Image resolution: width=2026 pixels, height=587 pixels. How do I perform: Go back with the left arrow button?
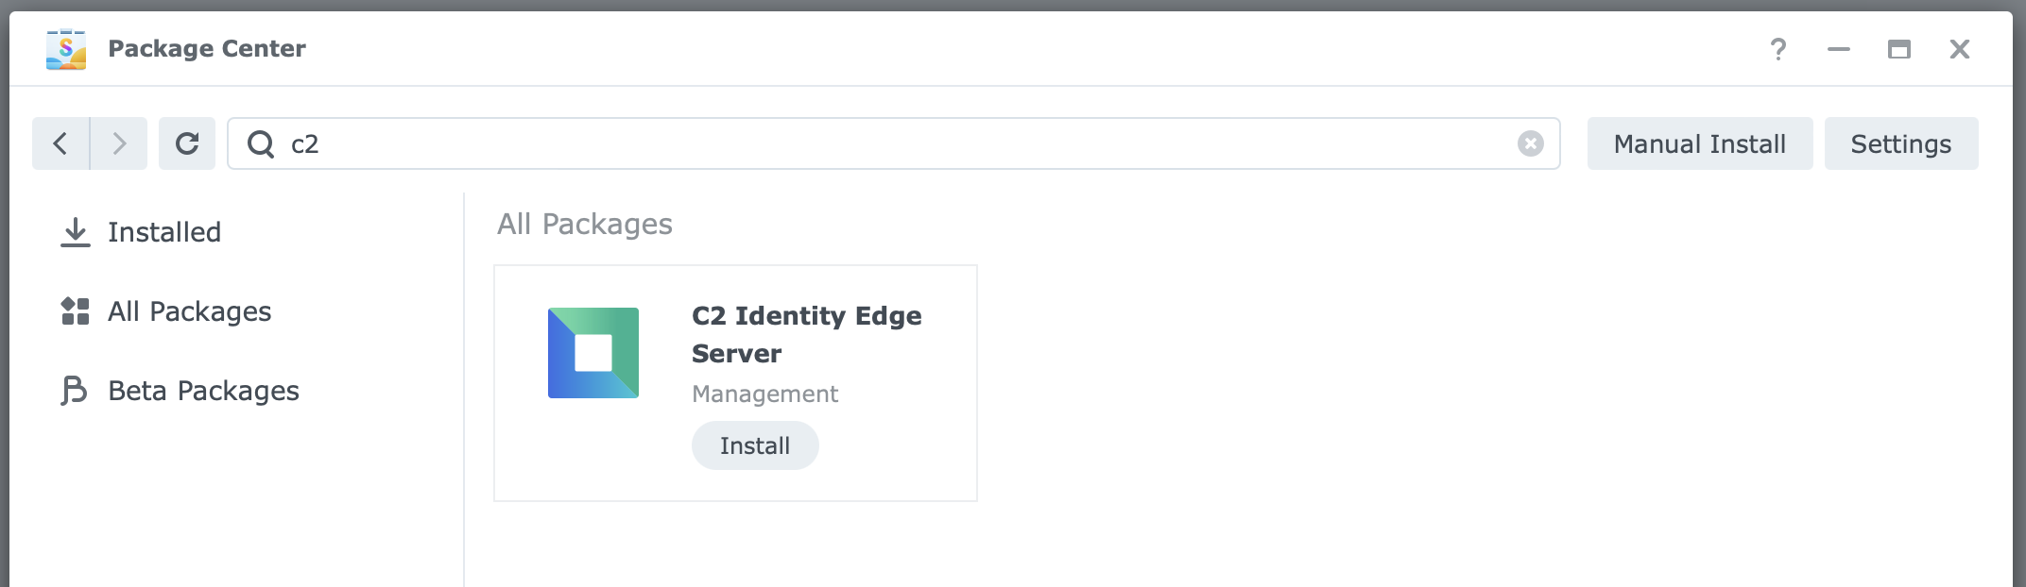click(61, 143)
